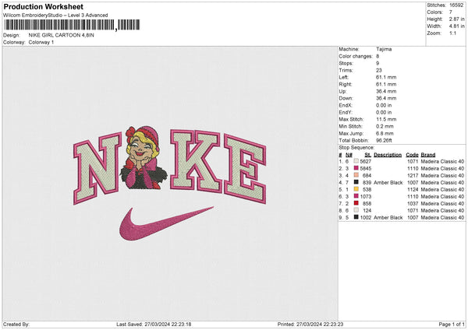
Task: Click the Max Stitch value "11.5 mm"
Action: tap(386, 119)
